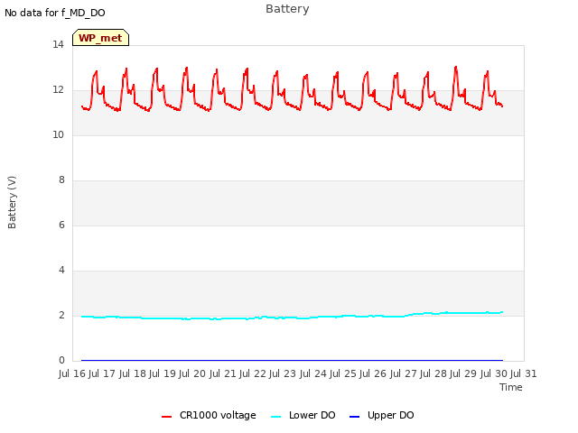The image size is (578, 433).
Task: Click the cyan Lower DO legend swatch
Action: click(275, 417)
